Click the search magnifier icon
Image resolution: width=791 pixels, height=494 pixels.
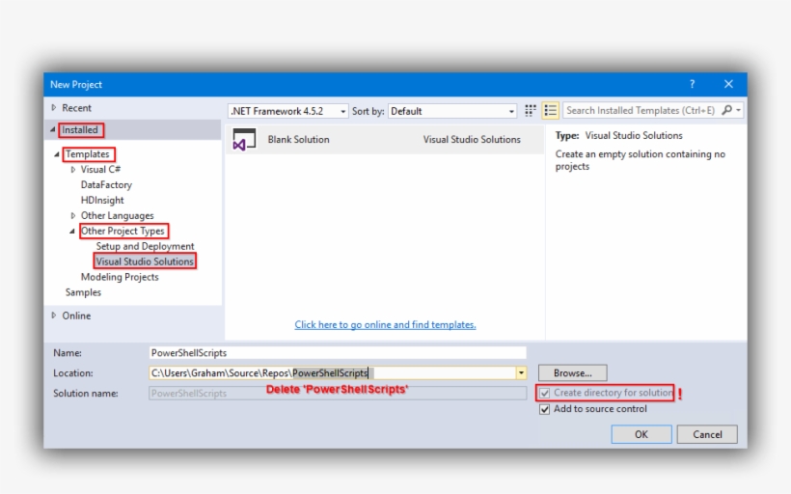tap(727, 110)
